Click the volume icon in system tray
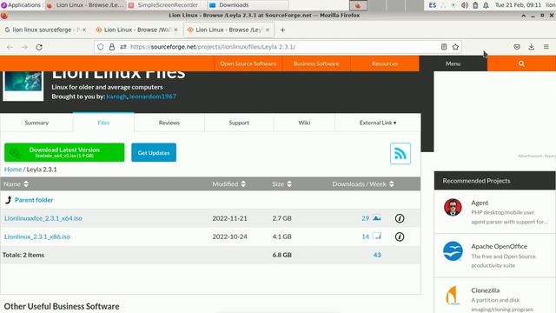Screen dimensions: 556x313 pos(465,5)
